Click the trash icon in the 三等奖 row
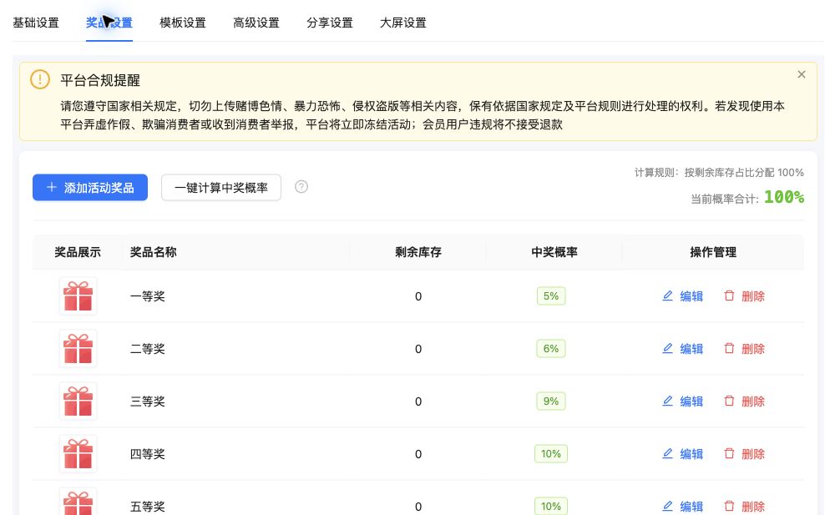This screenshot has width=825, height=515. pos(729,401)
